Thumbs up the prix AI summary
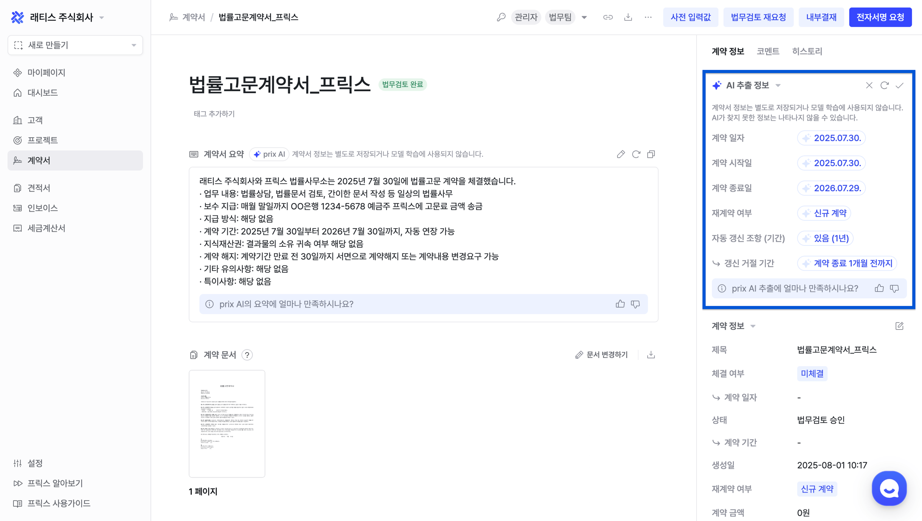Image resolution: width=922 pixels, height=521 pixels. 620,304
